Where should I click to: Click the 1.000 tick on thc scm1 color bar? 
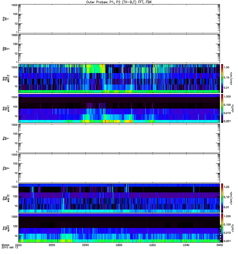click(x=227, y=216)
